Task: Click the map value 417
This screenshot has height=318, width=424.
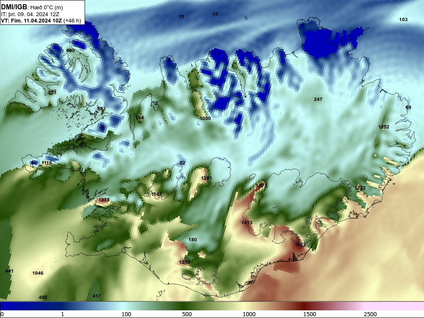Action: coord(97,296)
